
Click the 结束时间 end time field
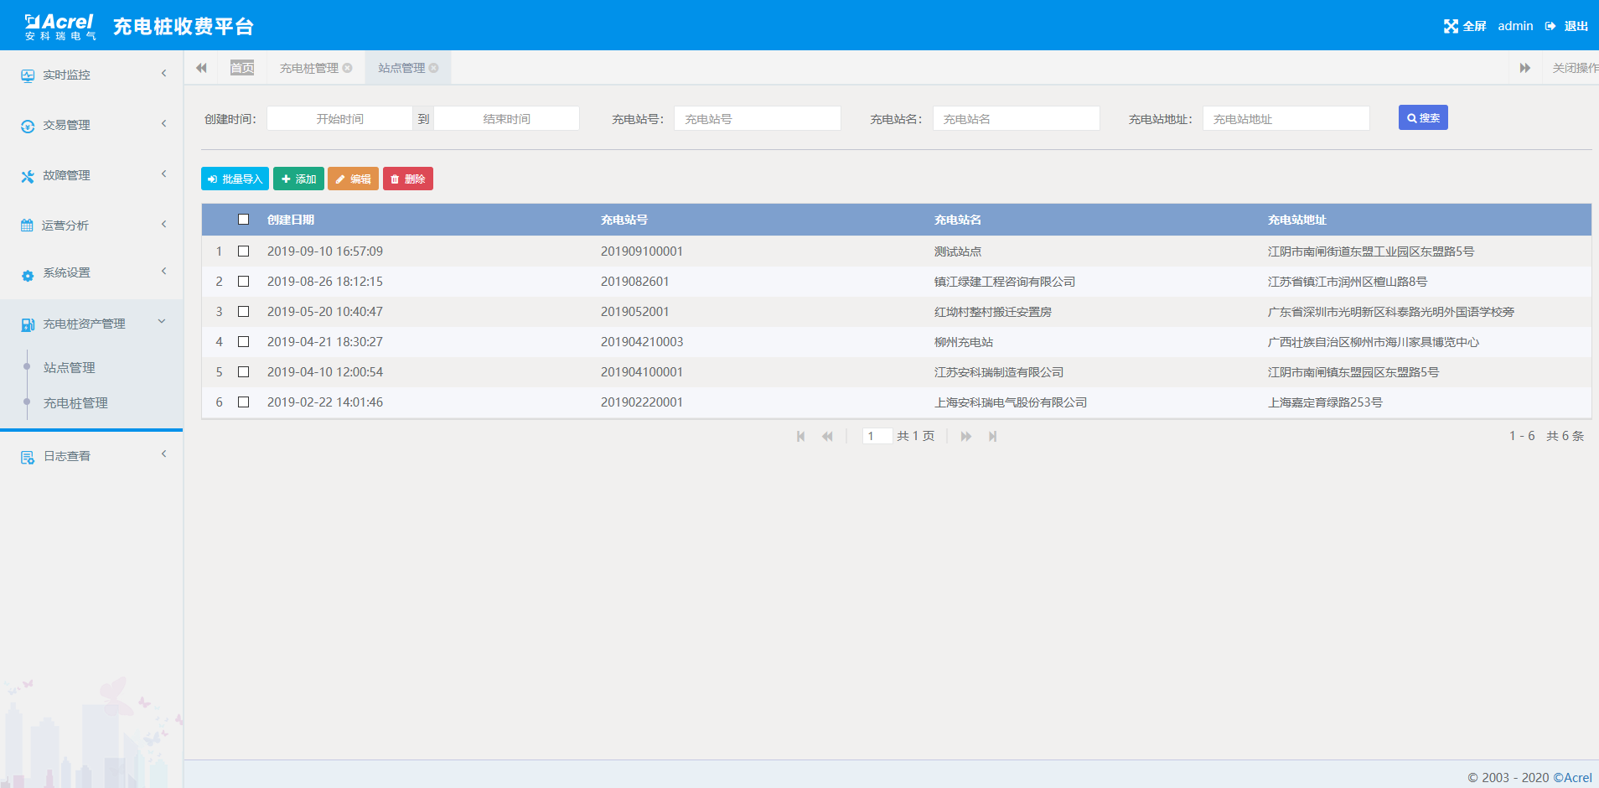pyautogui.click(x=506, y=118)
